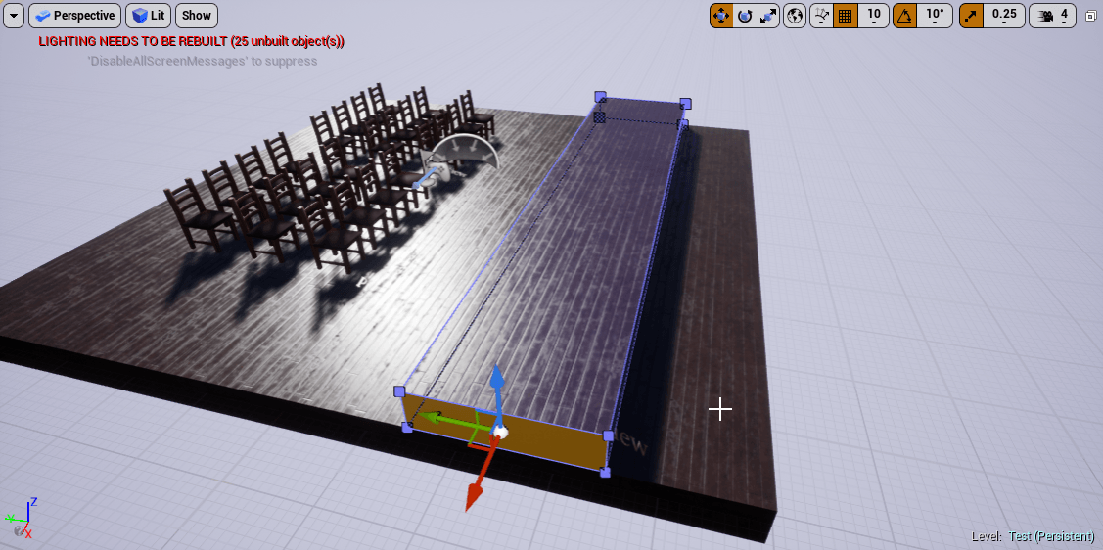Toggle scale snapping

coord(972,16)
